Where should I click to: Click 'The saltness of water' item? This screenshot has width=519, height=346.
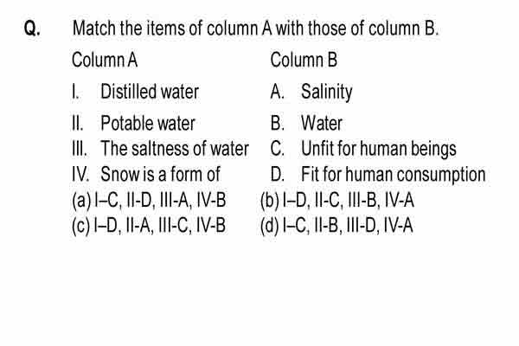(175, 148)
